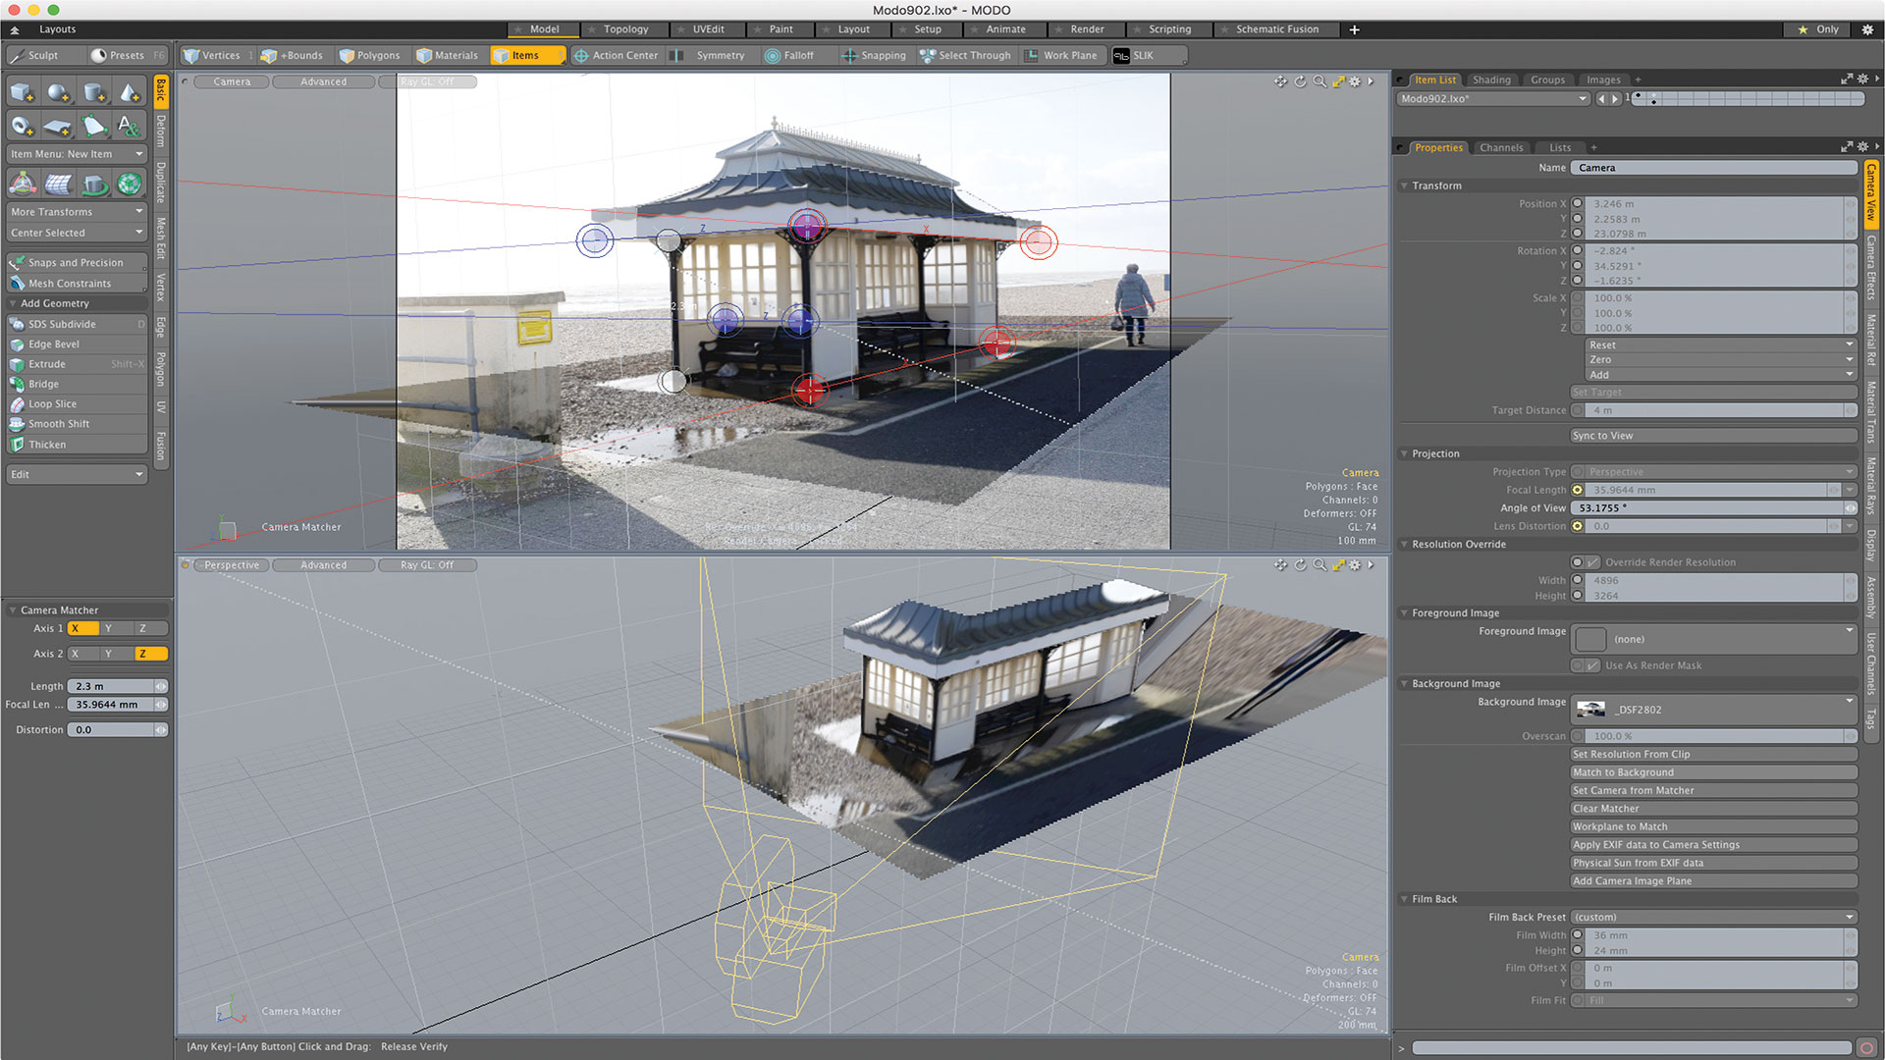The width and height of the screenshot is (1885, 1060).
Task: Click the _DSF2802 background image thumbnail
Action: tap(1590, 710)
